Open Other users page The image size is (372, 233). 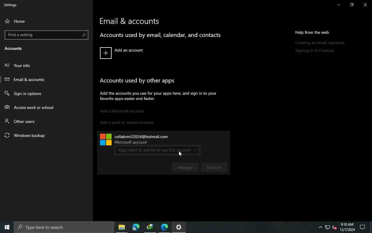point(46,121)
